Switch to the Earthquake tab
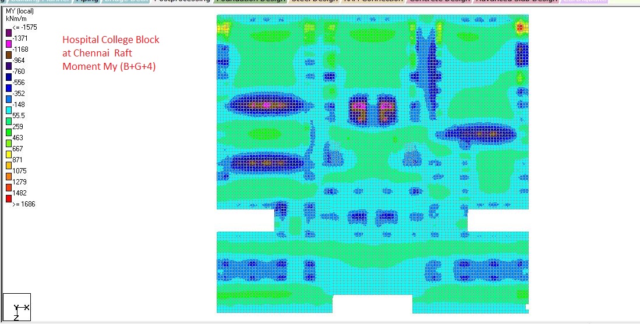 tap(584, 2)
